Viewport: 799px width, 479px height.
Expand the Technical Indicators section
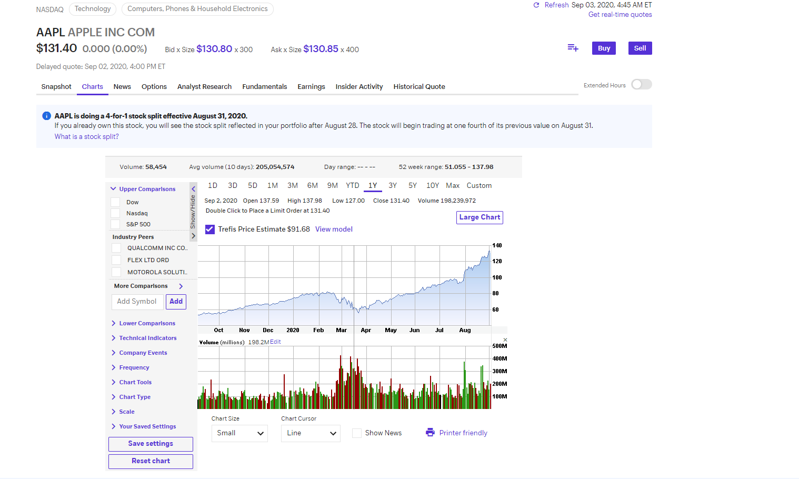tap(147, 338)
